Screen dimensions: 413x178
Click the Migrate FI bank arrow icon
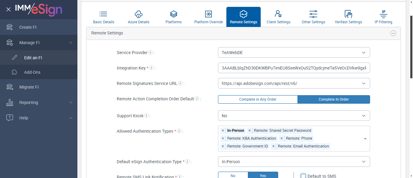[x=10, y=87]
